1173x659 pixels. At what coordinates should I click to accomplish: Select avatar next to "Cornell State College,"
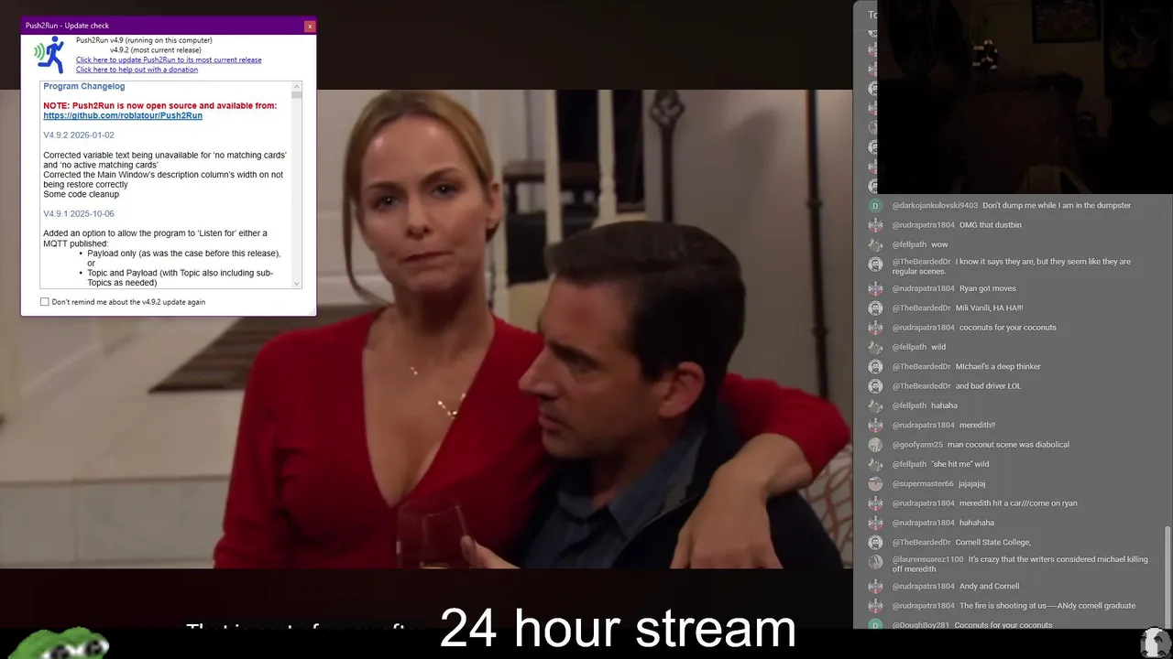[x=875, y=543]
